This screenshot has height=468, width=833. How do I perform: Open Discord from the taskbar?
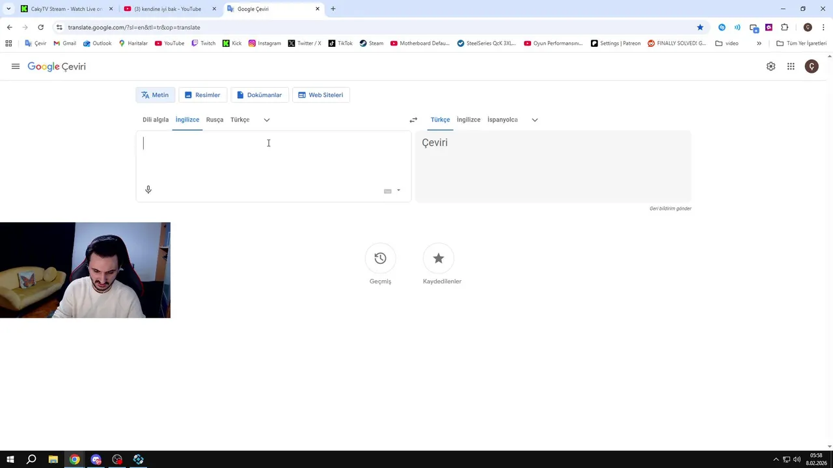click(96, 460)
